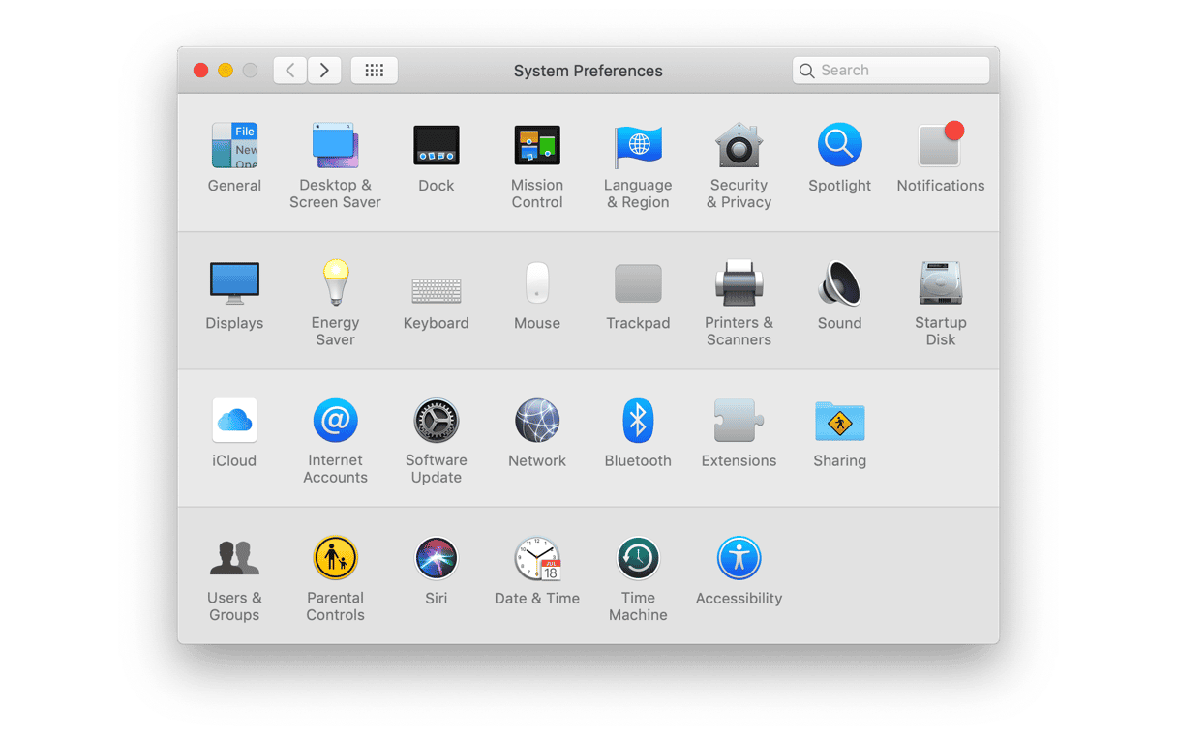Open the Siri preference pane

tap(436, 559)
